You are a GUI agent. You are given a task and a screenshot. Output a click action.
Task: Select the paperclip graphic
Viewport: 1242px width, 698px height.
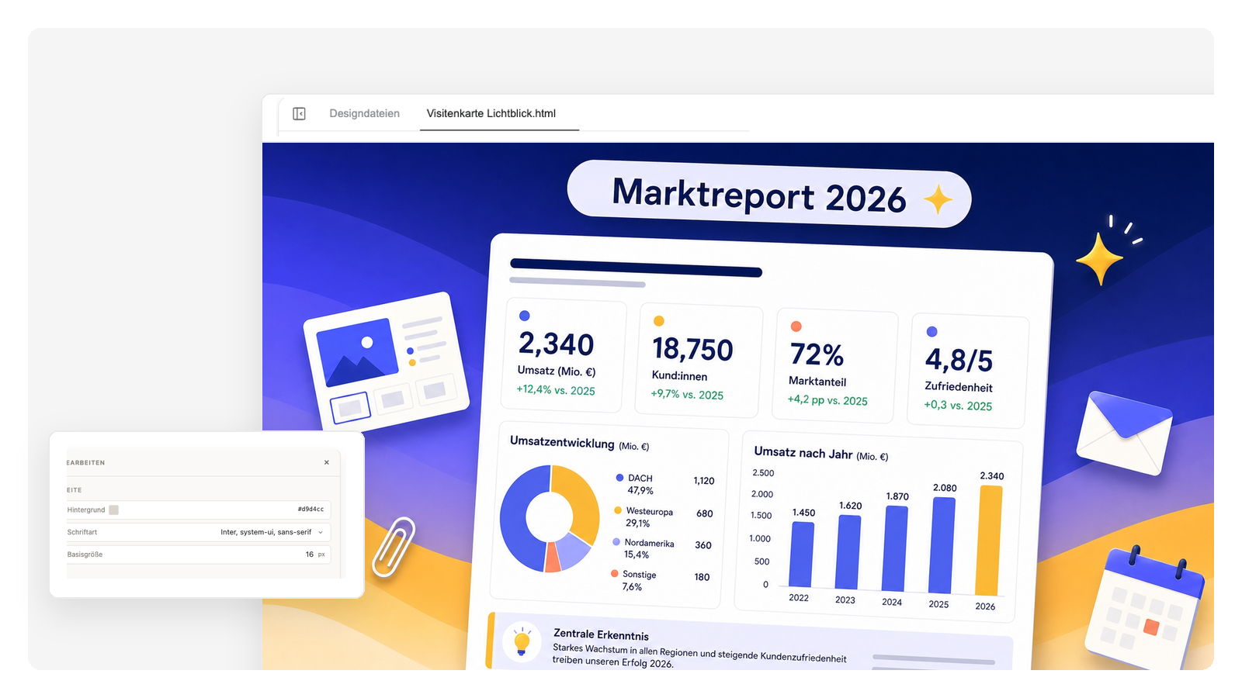(x=394, y=546)
